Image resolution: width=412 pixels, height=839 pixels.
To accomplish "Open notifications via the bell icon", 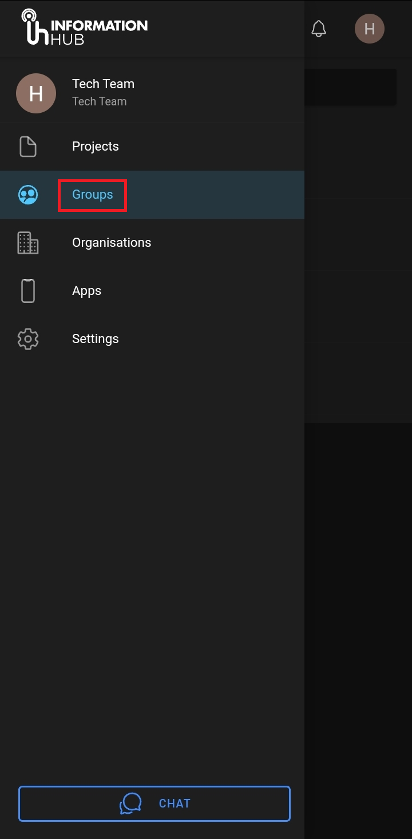I will 319,29.
